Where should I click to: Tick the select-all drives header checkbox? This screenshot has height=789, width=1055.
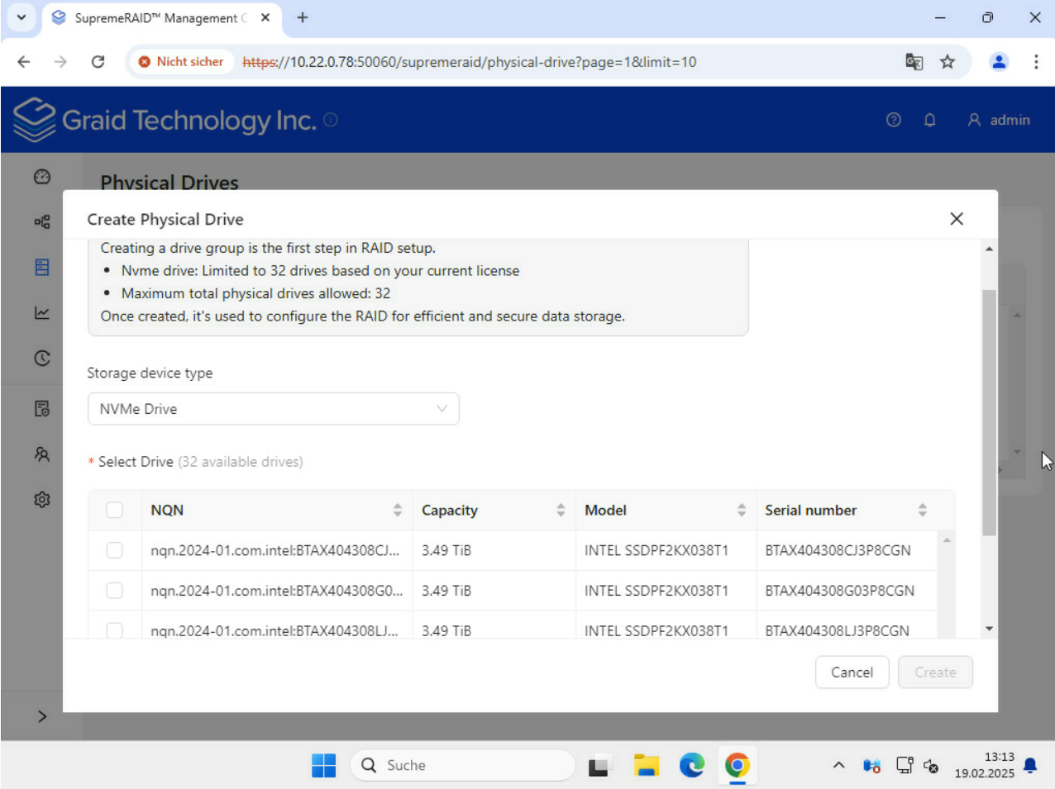tap(115, 510)
